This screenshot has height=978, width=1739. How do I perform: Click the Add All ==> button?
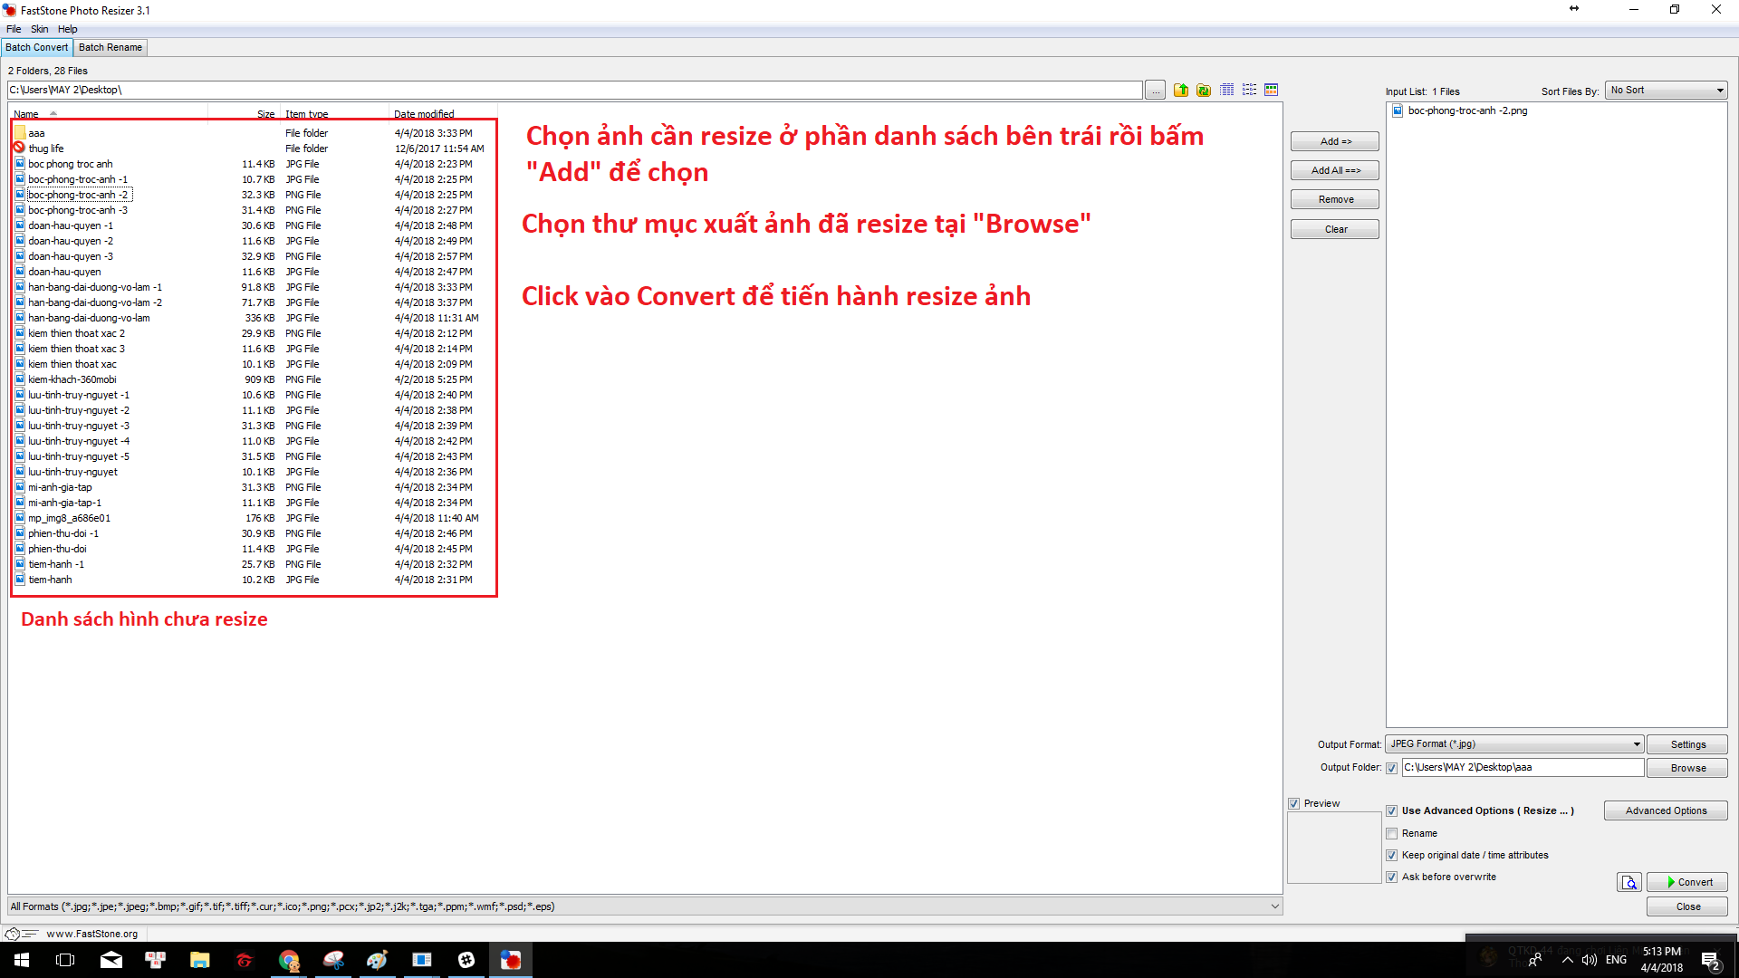(1335, 170)
